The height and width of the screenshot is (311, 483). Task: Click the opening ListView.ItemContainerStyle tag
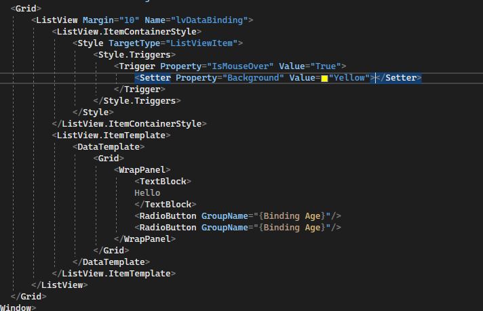pyautogui.click(x=127, y=32)
